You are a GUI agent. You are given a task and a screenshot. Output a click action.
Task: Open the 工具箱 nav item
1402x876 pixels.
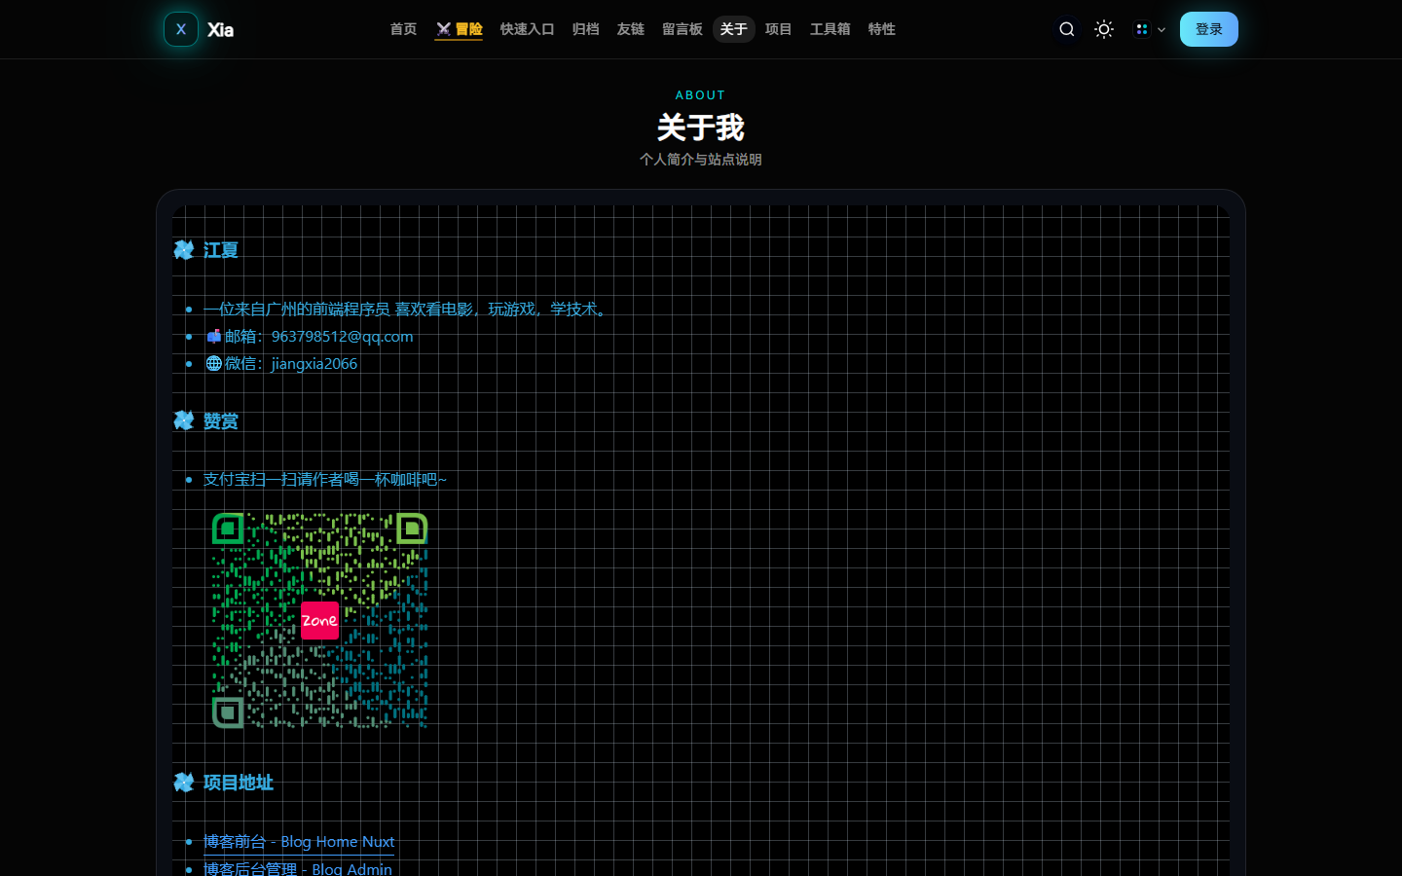point(830,29)
